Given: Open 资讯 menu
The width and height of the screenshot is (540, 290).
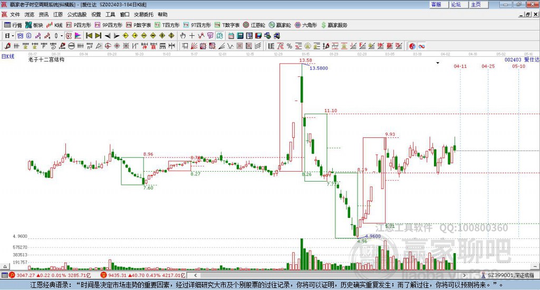Looking at the screenshot, I should pyautogui.click(x=44, y=14).
